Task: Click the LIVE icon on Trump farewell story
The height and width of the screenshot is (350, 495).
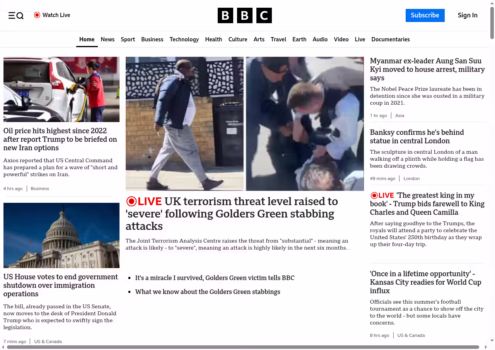Action: pos(374,195)
